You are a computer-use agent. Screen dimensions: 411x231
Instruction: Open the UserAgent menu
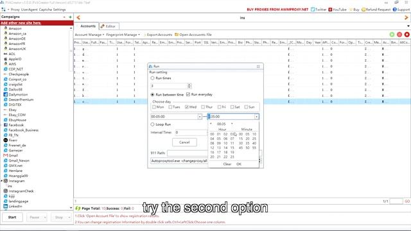[29, 10]
